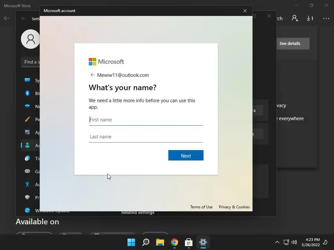Click Microsoft Store back arrow
Screen dimensions: 334x250
tap(7, 18)
